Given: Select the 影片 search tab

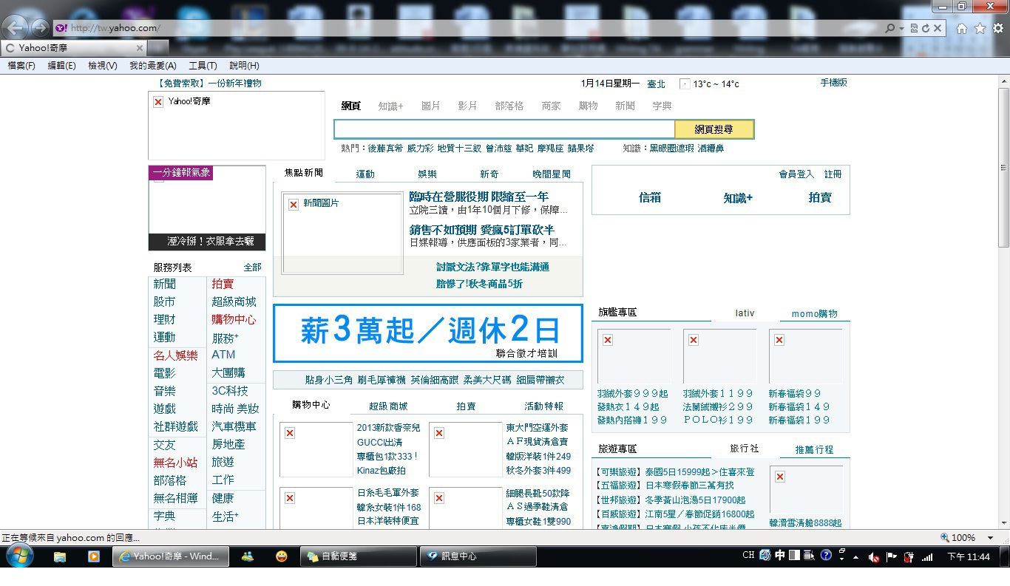Looking at the screenshot, I should pos(467,106).
